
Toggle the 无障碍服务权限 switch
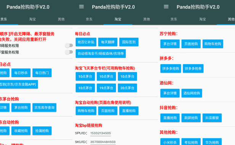[69, 45]
